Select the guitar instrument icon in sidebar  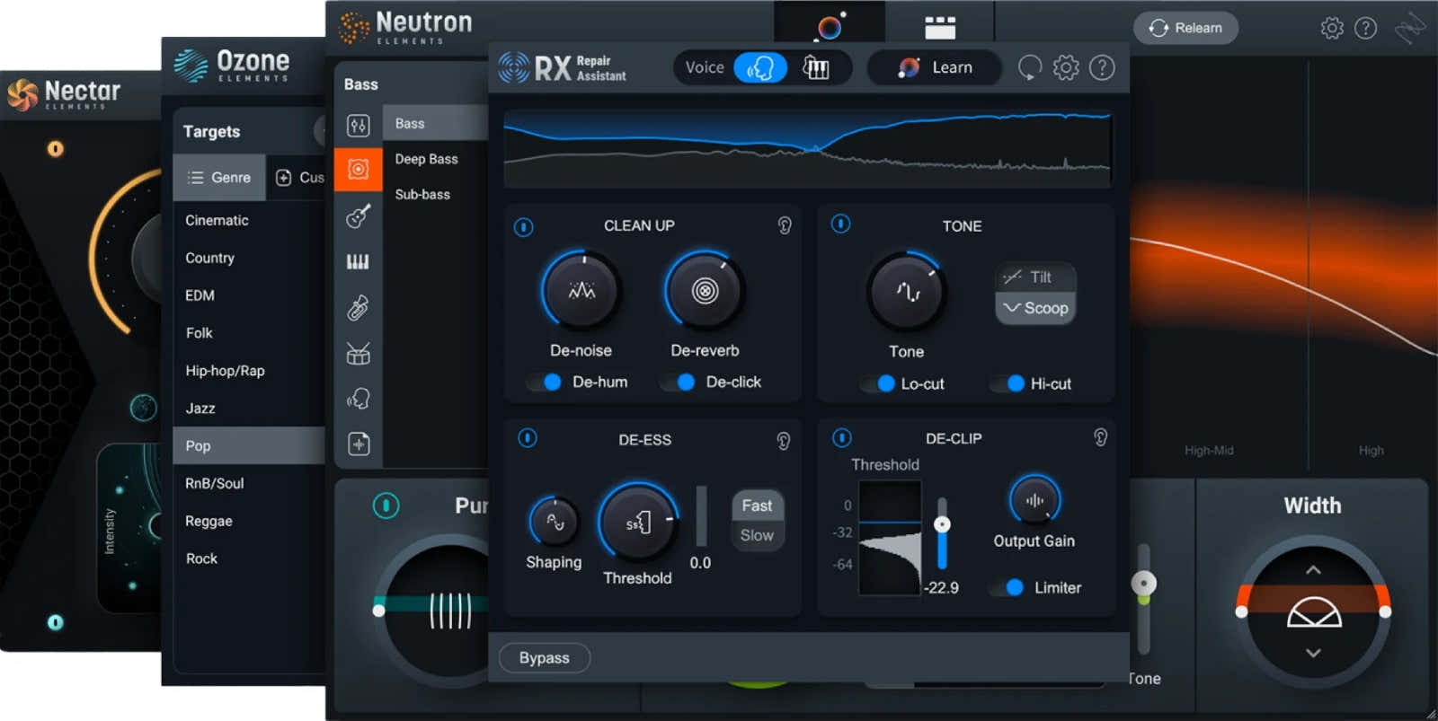359,215
